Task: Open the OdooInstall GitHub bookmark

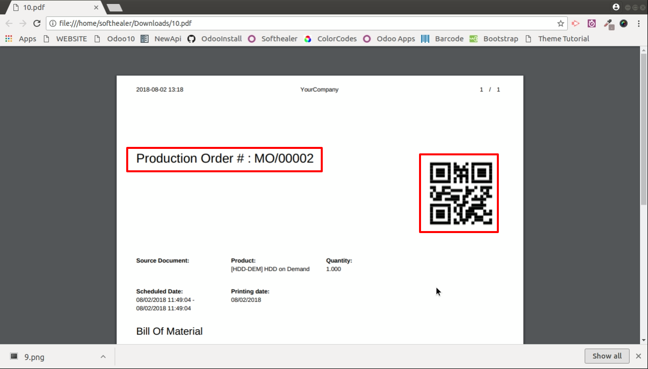Action: pyautogui.click(x=215, y=39)
